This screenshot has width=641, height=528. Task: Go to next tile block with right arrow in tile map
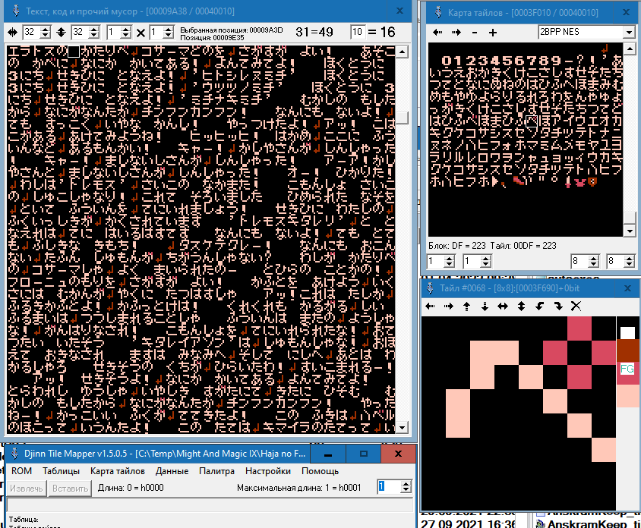pyautogui.click(x=456, y=33)
